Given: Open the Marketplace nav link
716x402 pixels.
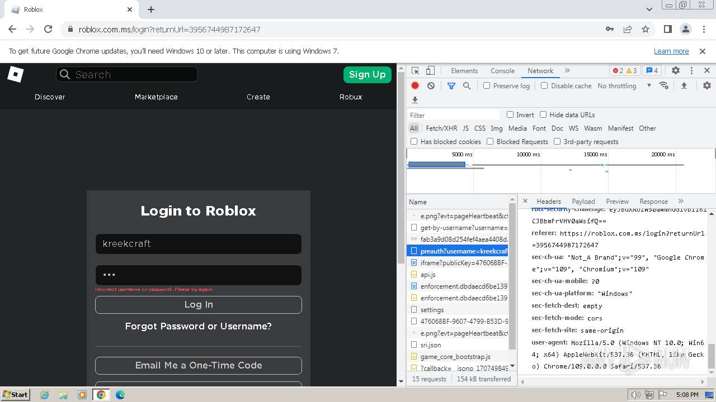Looking at the screenshot, I should tap(156, 97).
